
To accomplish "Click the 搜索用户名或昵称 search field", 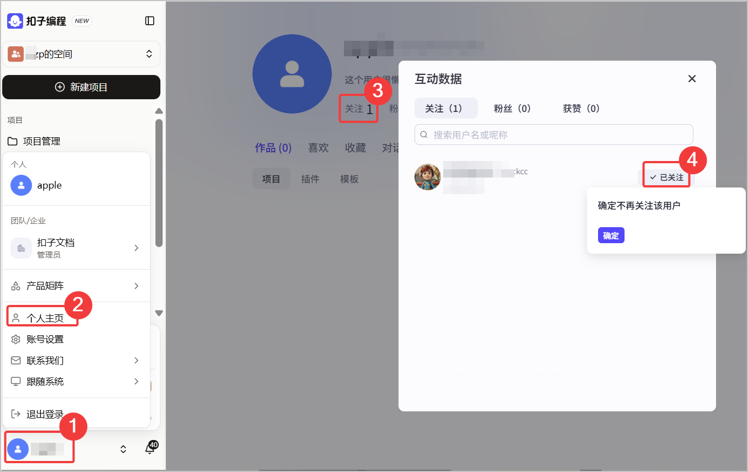I will (553, 135).
